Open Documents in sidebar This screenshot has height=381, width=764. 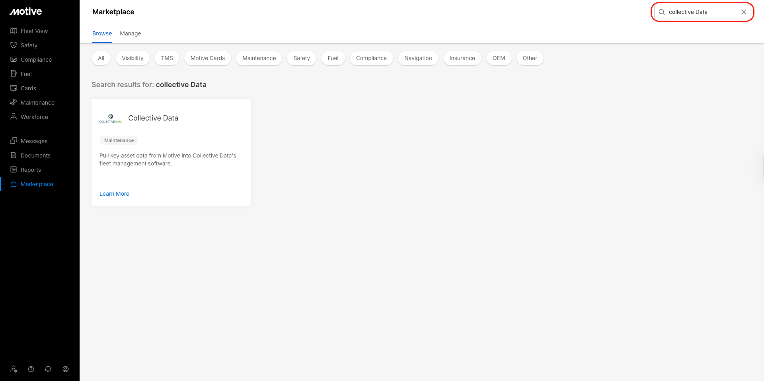coord(35,156)
